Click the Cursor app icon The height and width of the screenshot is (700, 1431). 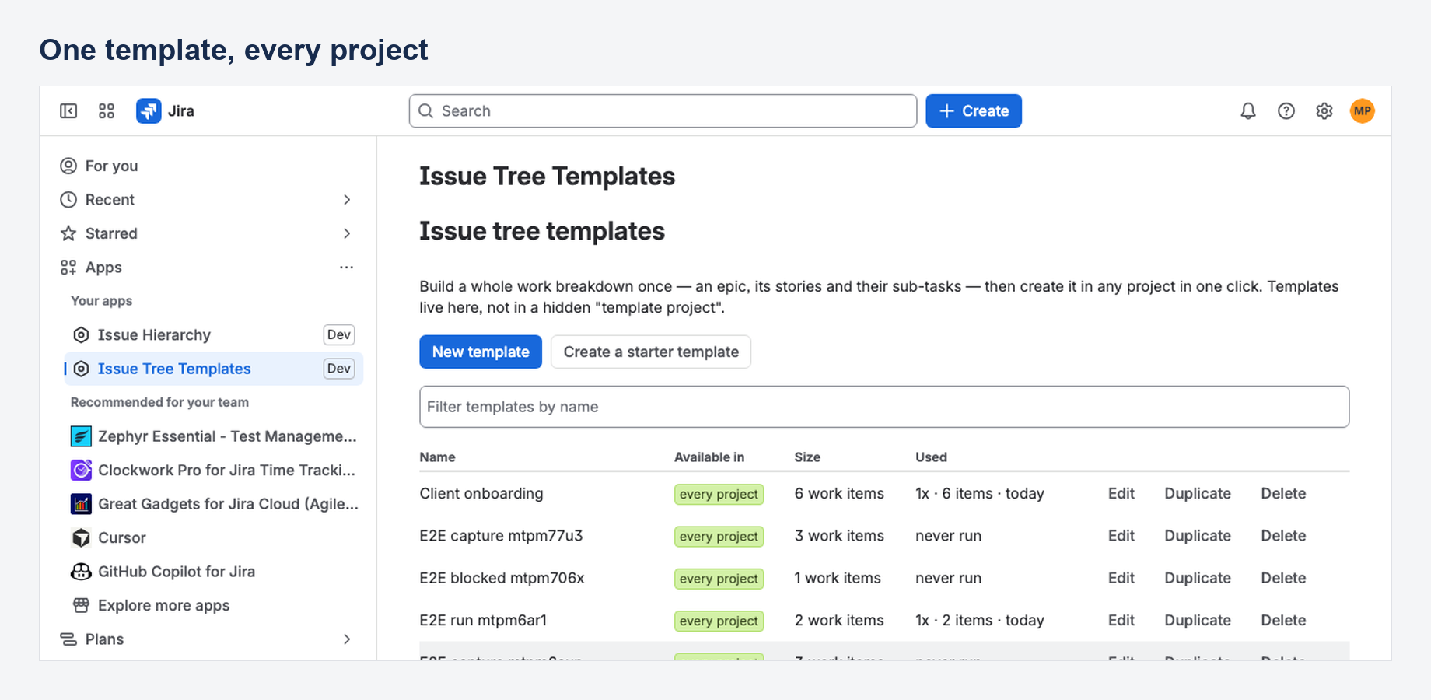81,537
